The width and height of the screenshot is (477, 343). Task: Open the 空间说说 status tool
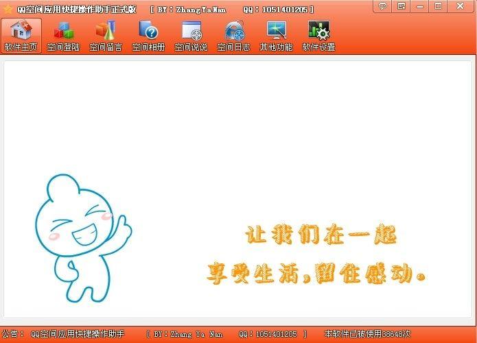[x=191, y=36]
